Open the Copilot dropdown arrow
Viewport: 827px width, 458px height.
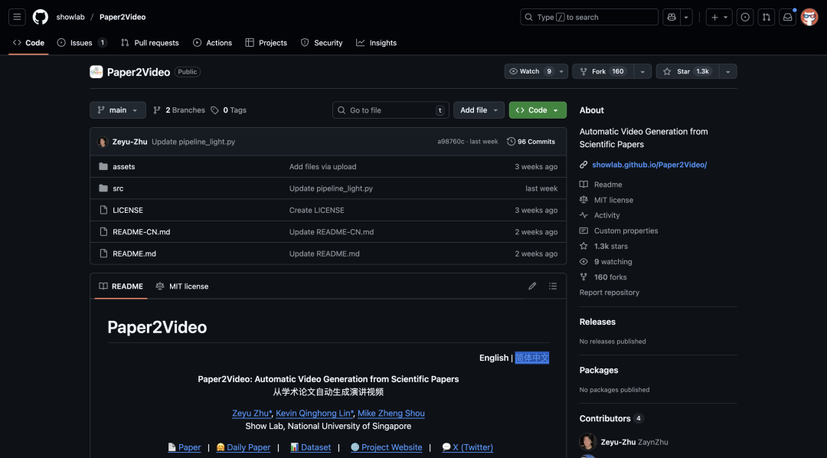click(x=686, y=17)
